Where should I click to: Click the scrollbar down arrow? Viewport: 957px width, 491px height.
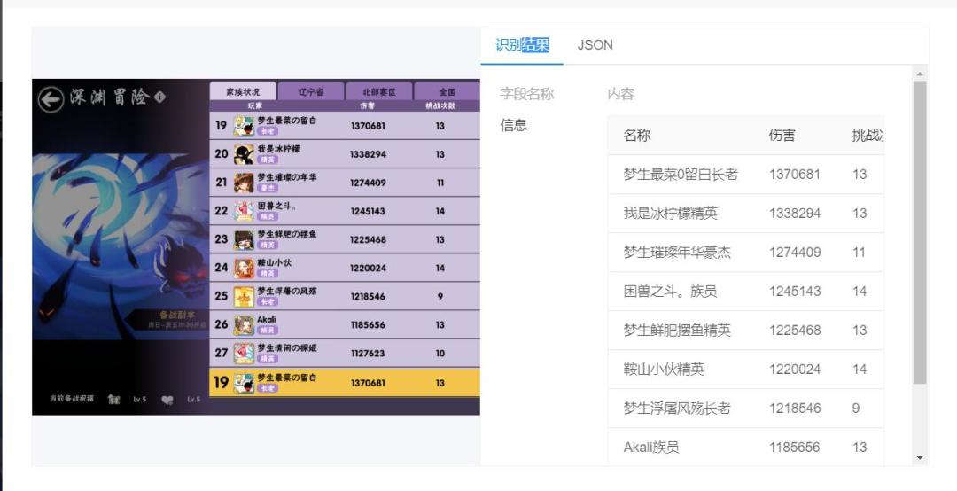920,457
